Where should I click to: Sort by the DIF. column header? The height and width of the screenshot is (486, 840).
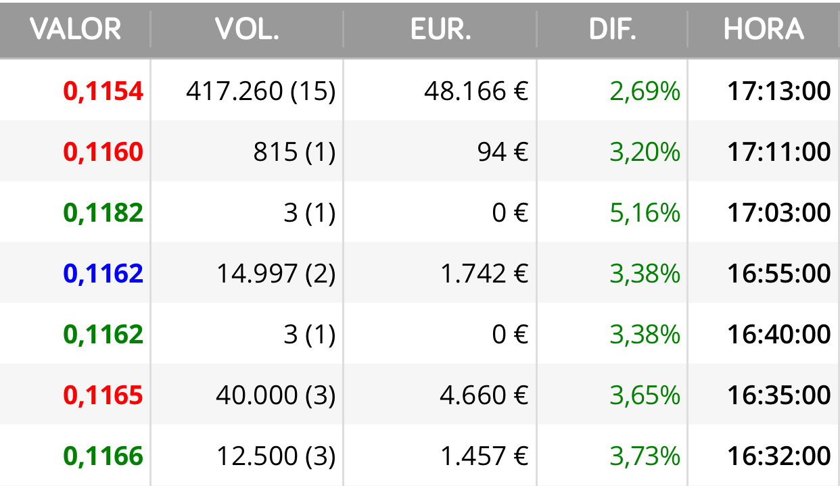click(x=613, y=29)
